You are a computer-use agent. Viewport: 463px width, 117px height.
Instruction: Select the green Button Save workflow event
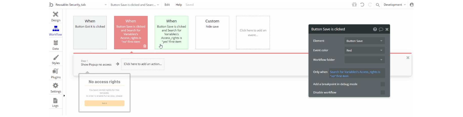point(172,33)
